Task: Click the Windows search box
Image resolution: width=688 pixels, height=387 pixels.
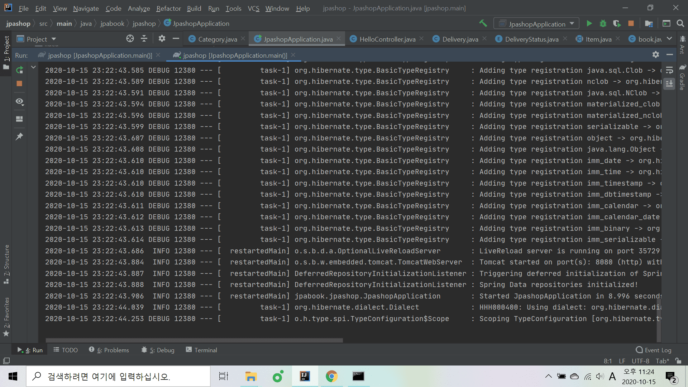Action: click(x=118, y=376)
